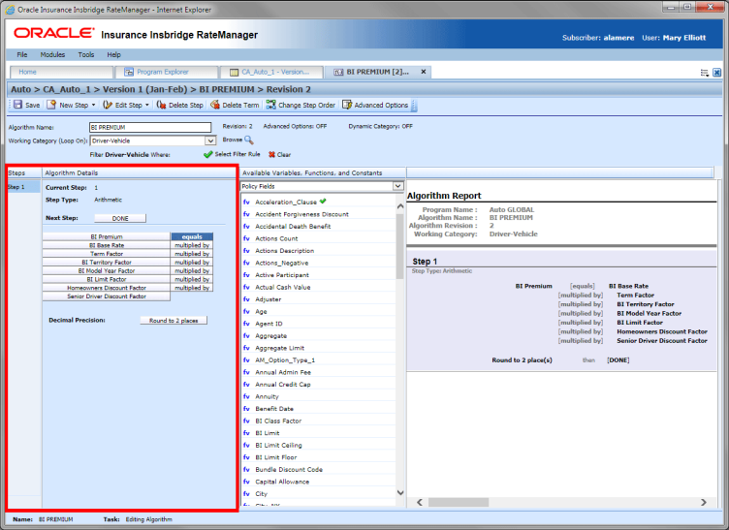
Task: Click fv icon beside Actions Count
Action: (x=246, y=238)
